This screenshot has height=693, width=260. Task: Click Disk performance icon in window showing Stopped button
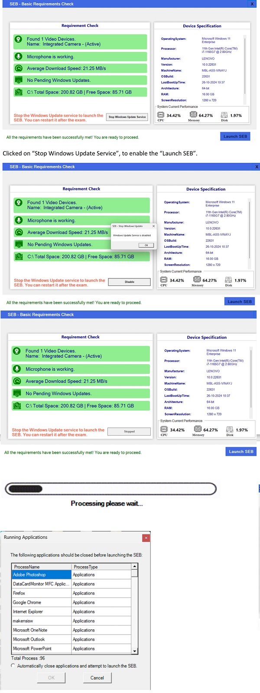pyautogui.click(x=230, y=429)
